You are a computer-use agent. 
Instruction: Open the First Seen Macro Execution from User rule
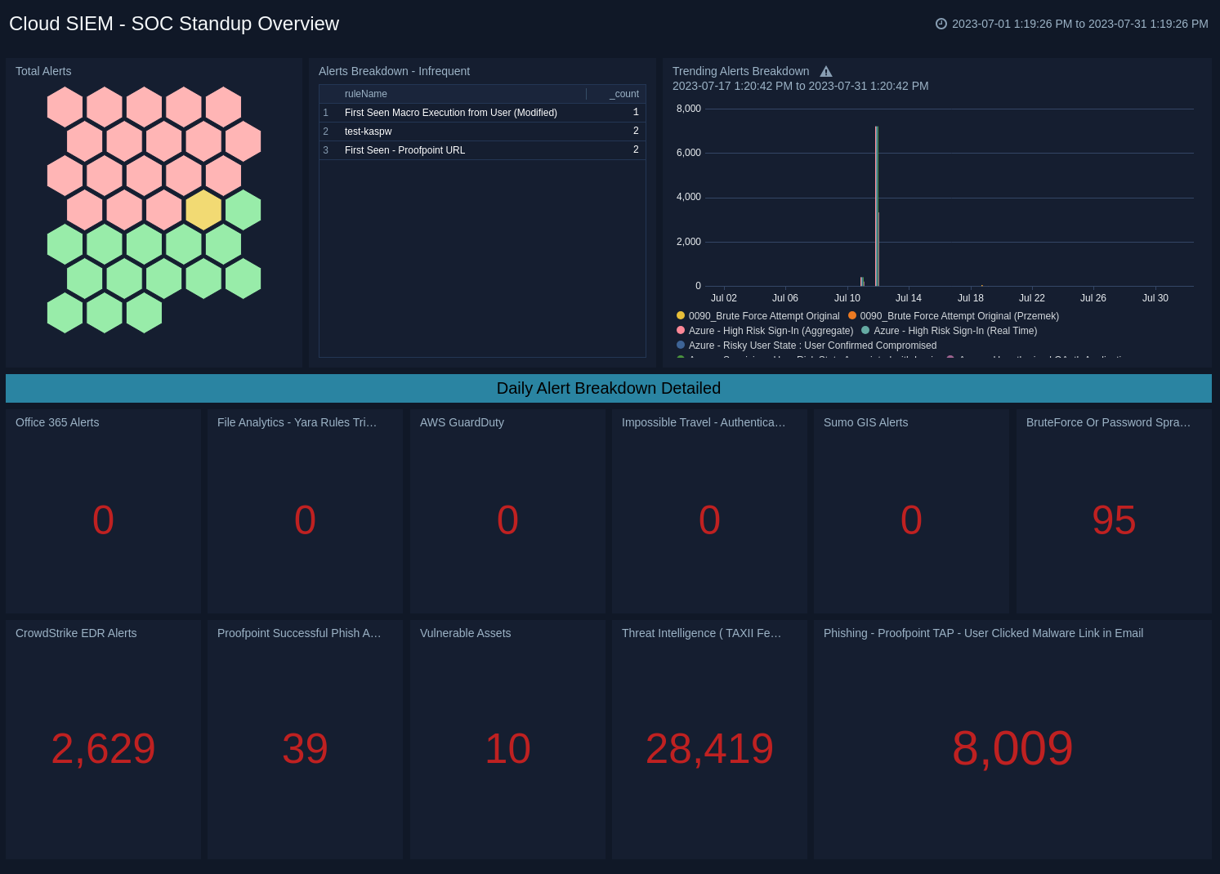[x=450, y=113]
